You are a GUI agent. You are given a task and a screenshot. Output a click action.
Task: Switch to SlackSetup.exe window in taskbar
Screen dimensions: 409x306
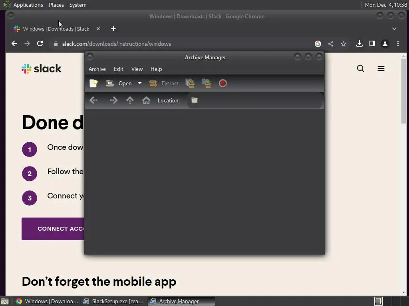coord(113,301)
